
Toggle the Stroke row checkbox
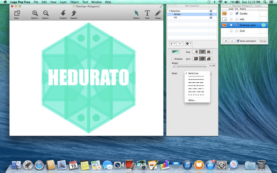[211, 14]
